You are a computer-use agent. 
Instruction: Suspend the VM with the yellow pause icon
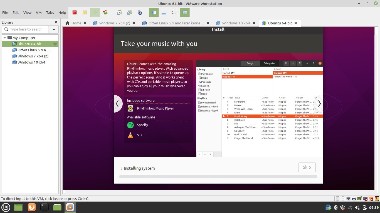85,12
